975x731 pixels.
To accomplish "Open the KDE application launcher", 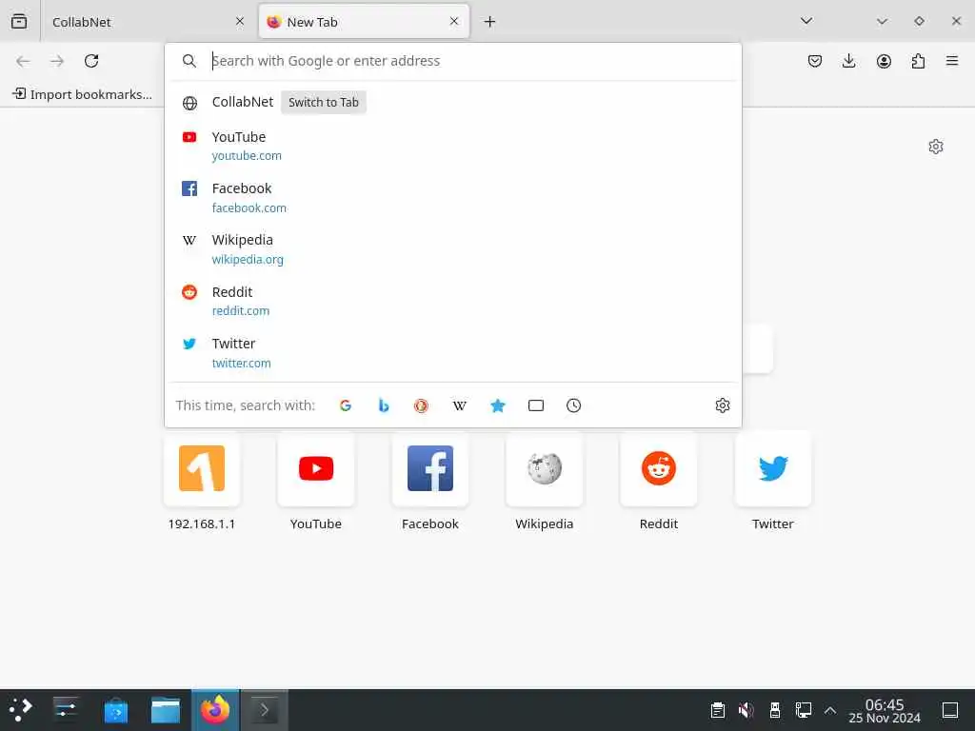I will (x=21, y=710).
